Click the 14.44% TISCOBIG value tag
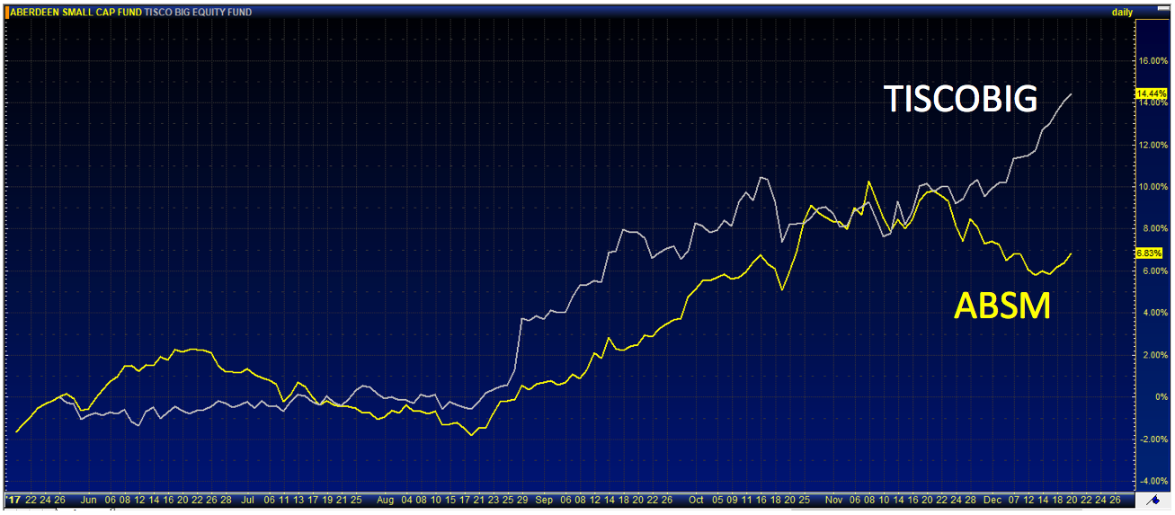 1152,93
